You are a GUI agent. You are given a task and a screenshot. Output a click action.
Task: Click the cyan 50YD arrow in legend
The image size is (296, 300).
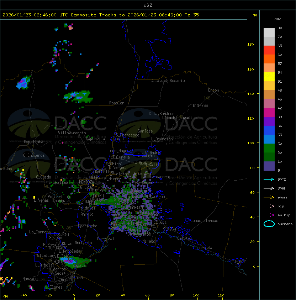[x=269, y=179]
